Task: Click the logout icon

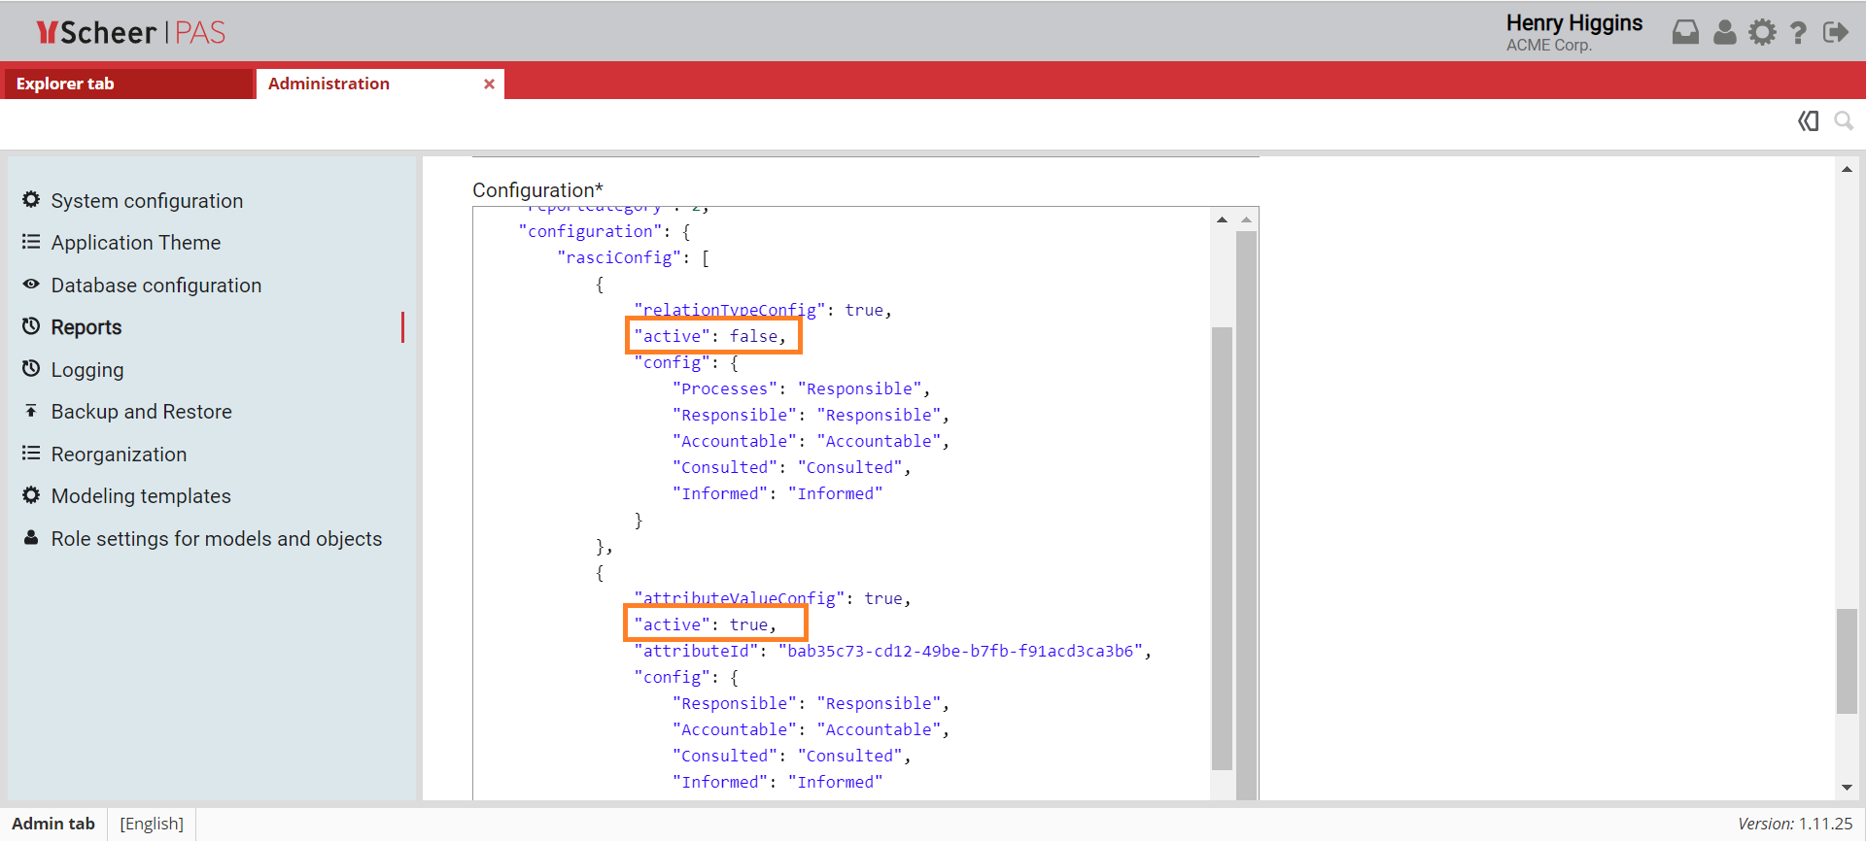Action: click(x=1835, y=33)
